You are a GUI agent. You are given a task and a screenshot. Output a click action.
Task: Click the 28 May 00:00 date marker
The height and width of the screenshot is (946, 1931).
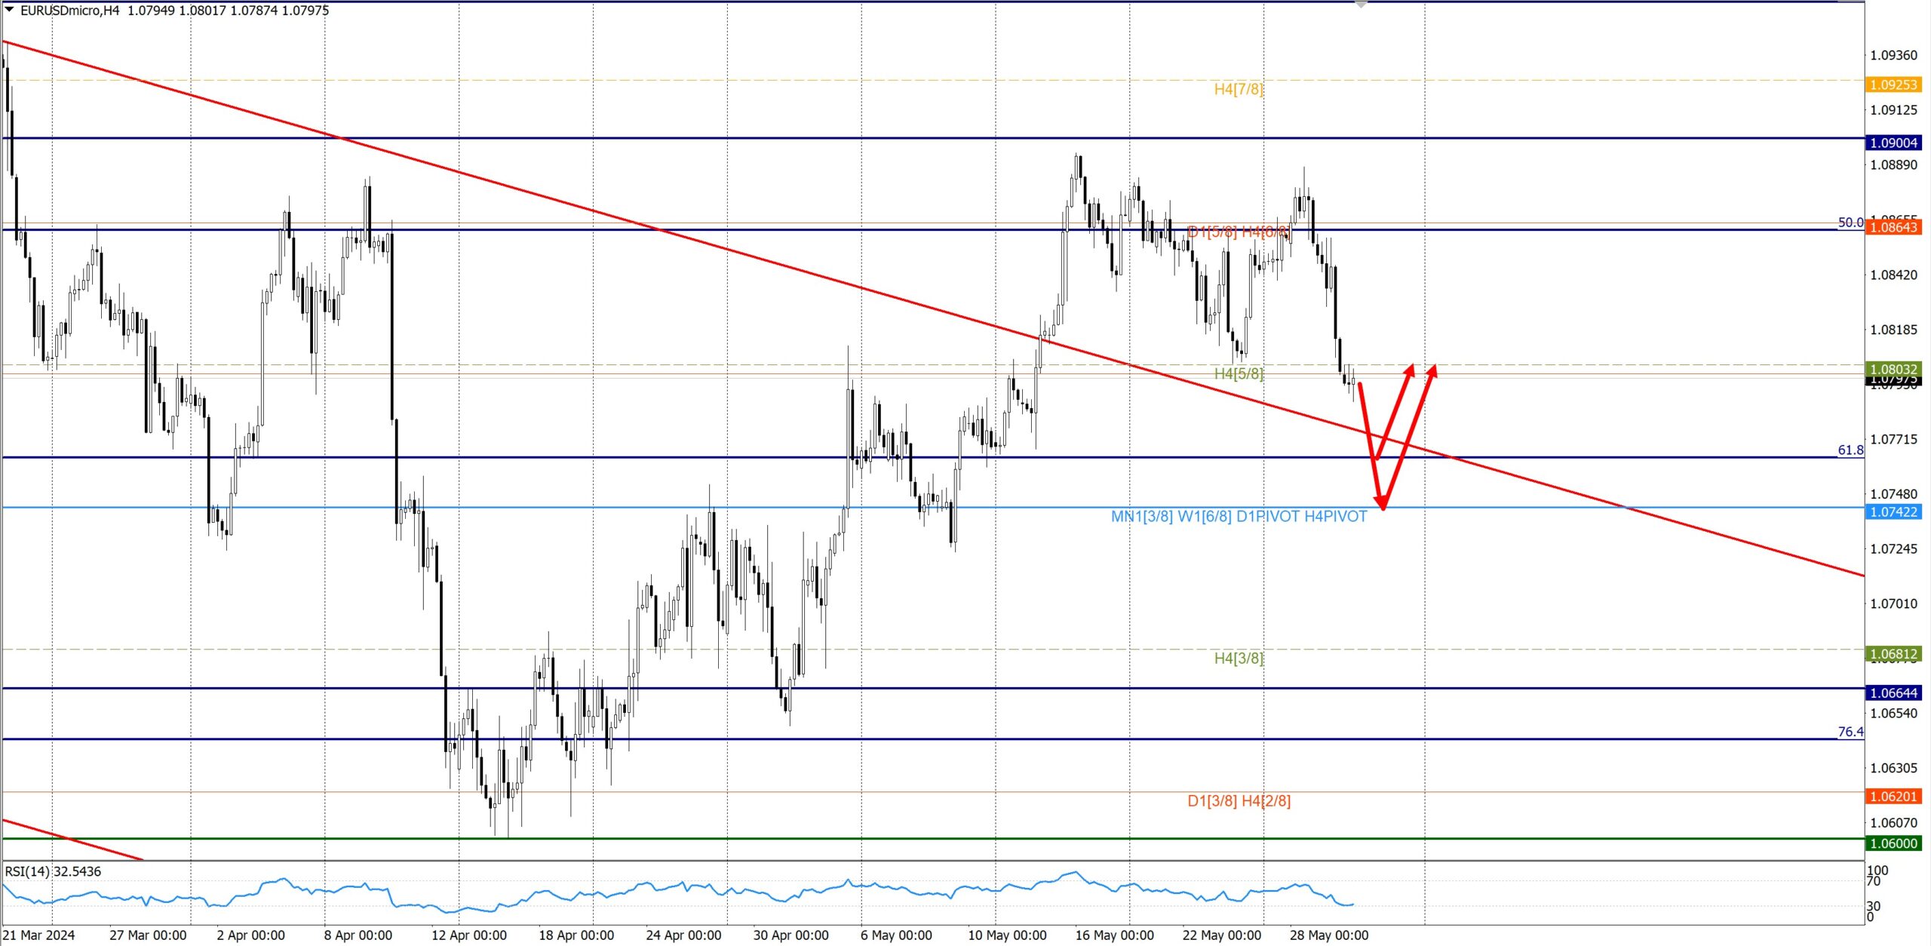(1328, 935)
